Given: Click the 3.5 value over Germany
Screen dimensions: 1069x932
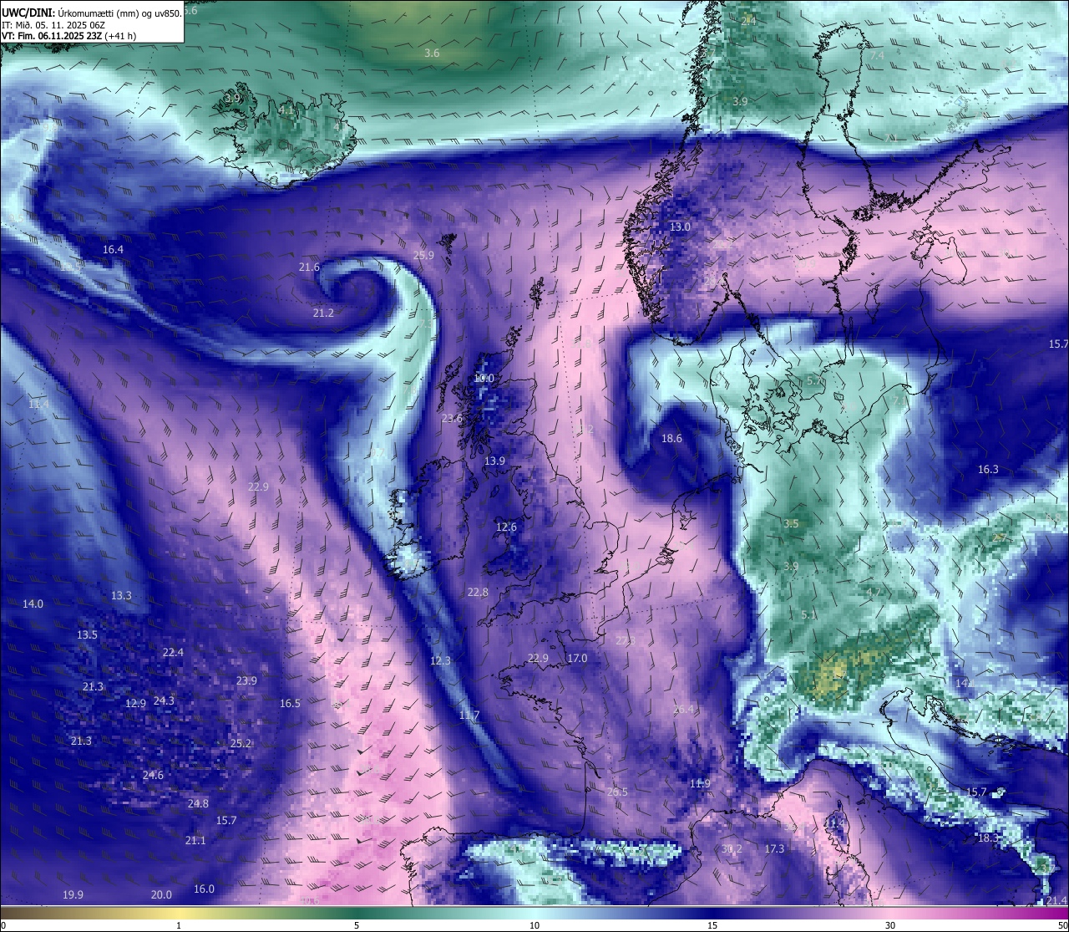Looking at the screenshot, I should [791, 524].
